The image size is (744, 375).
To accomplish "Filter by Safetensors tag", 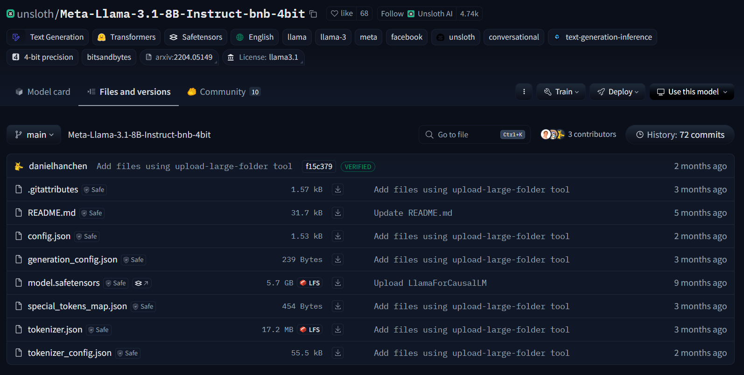I will click(x=196, y=37).
